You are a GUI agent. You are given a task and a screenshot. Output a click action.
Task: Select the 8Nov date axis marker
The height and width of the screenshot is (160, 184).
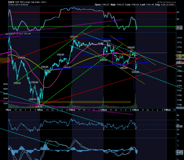coord(40,110)
